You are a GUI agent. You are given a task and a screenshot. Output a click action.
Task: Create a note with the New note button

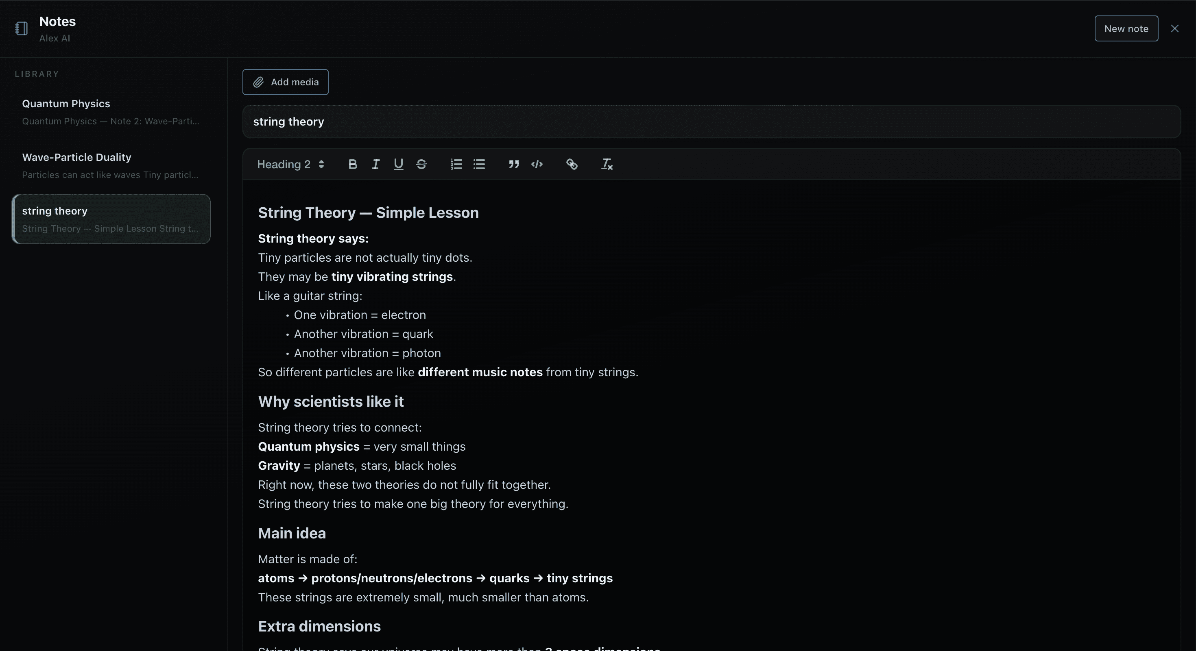coord(1126,29)
